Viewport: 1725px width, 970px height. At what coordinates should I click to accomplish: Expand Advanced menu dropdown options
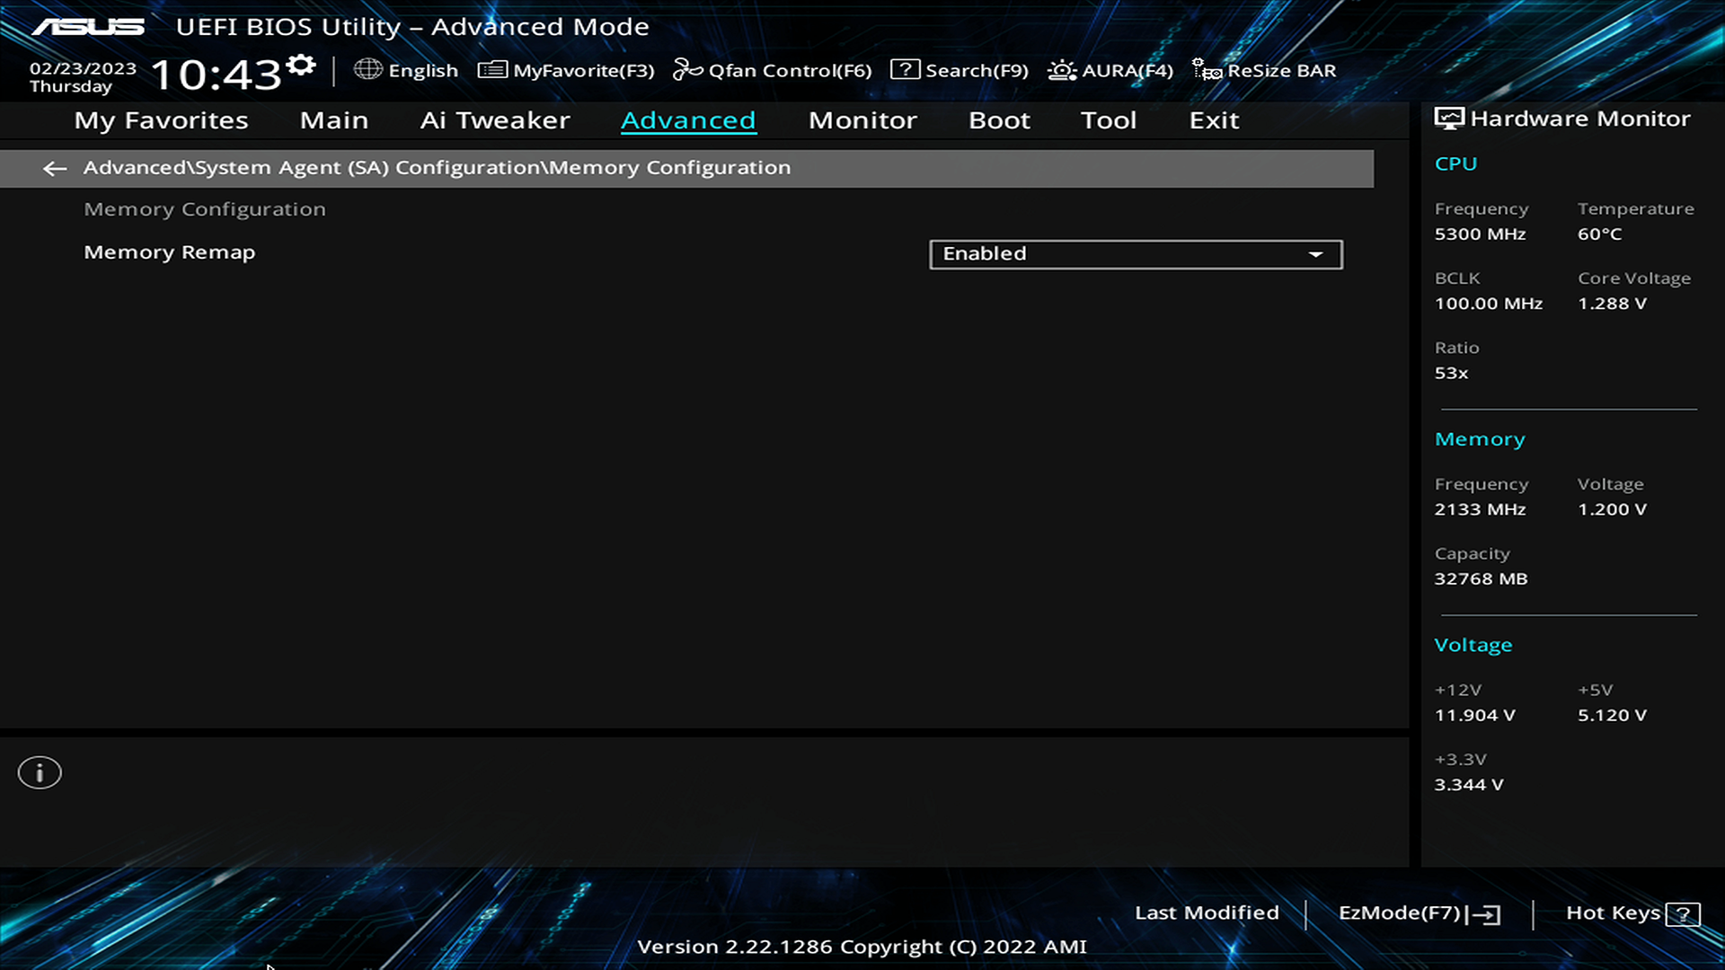point(688,119)
